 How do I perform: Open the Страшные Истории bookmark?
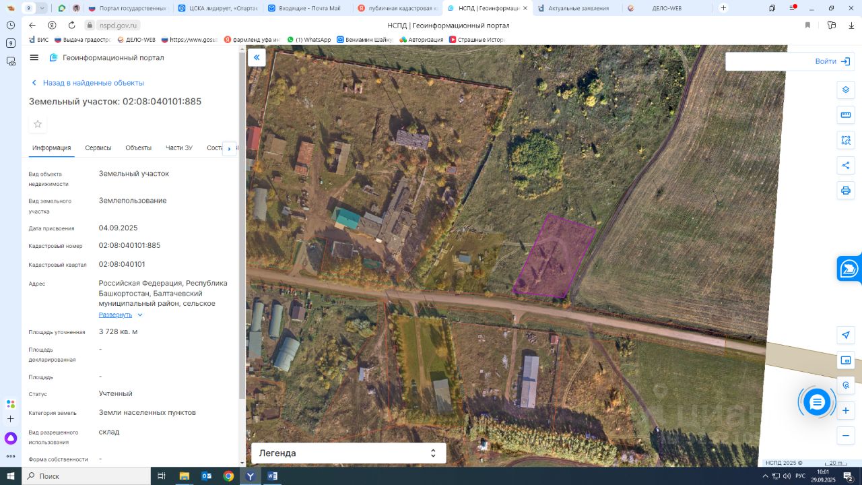pyautogui.click(x=477, y=40)
